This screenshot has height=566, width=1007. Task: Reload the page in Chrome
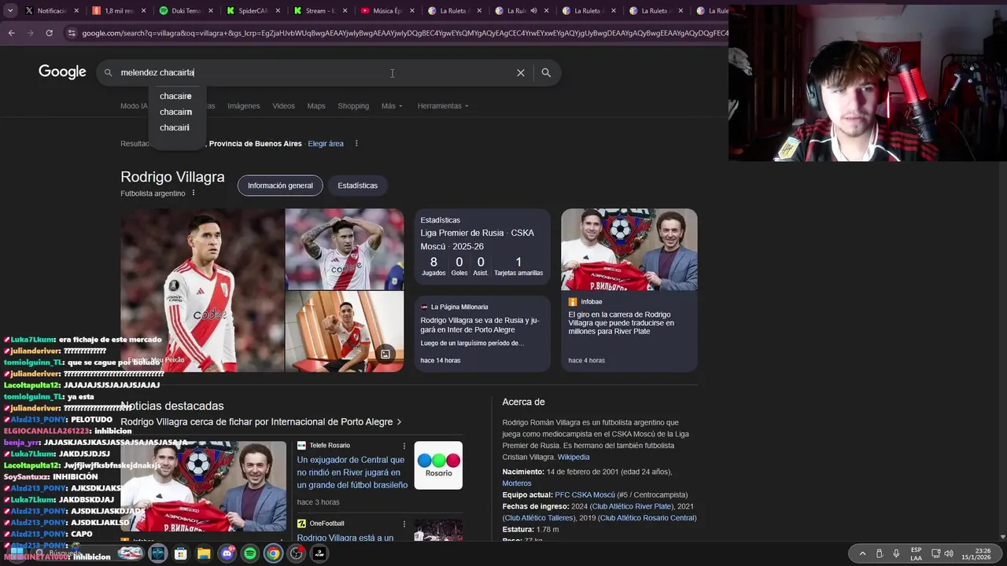pyautogui.click(x=49, y=33)
